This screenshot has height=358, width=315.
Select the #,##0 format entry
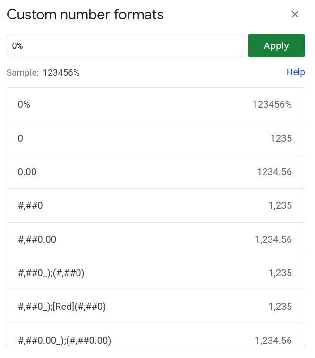(x=30, y=205)
